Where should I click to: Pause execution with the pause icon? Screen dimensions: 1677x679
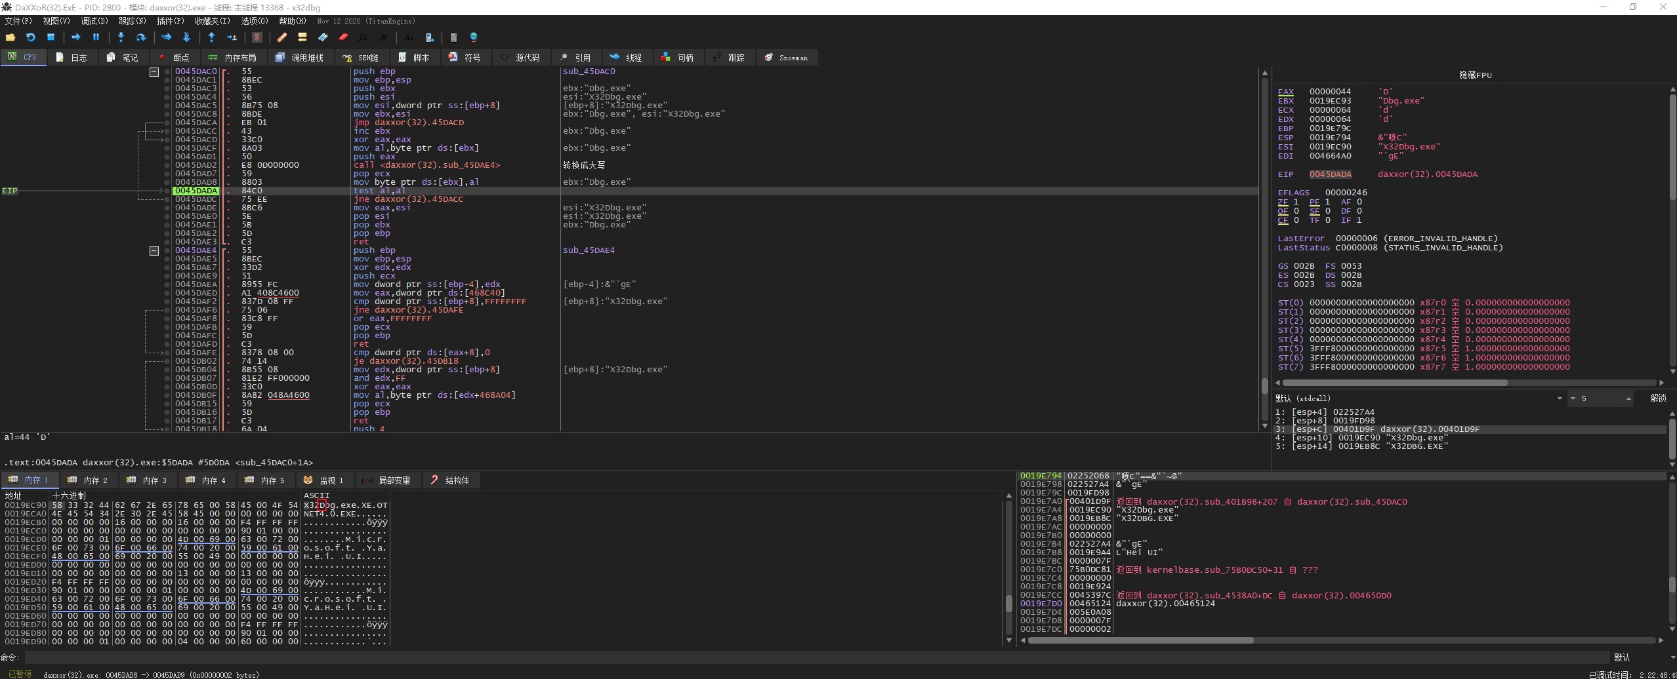pyautogui.click(x=96, y=37)
